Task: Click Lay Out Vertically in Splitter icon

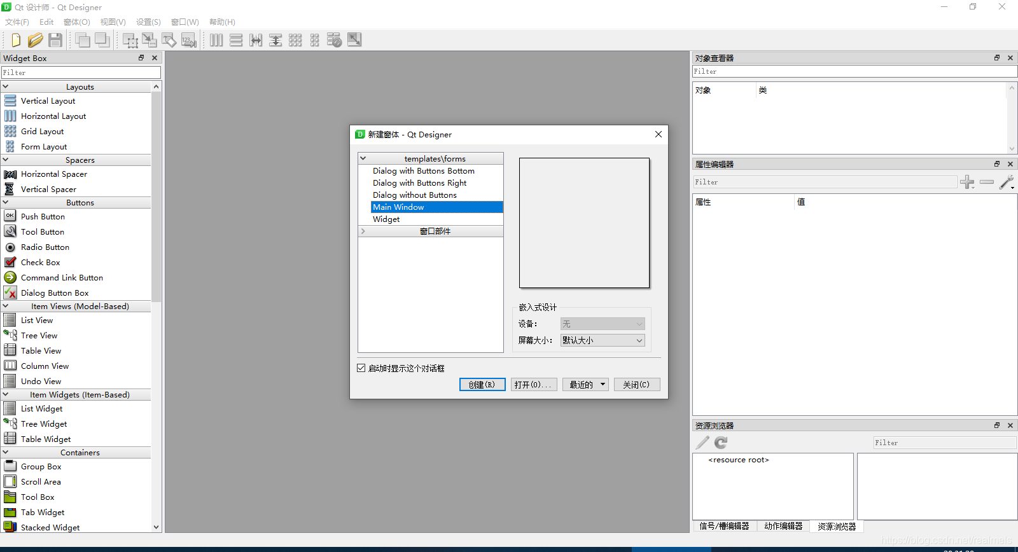Action: 275,40
